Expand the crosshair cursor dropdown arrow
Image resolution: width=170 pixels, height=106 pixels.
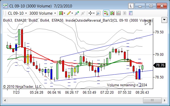pyautogui.click(x=94, y=13)
